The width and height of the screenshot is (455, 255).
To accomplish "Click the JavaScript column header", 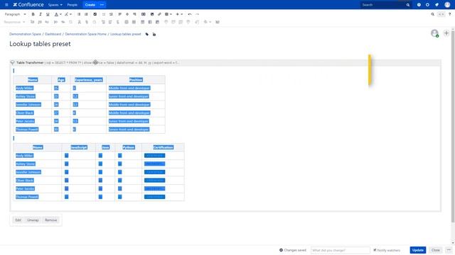I will (x=79, y=147).
